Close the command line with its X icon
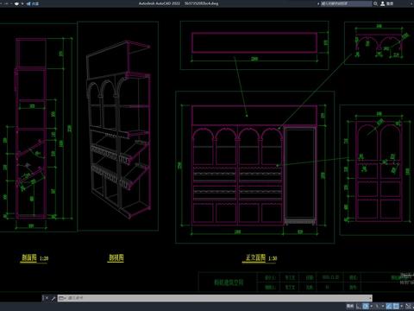 [46, 298]
